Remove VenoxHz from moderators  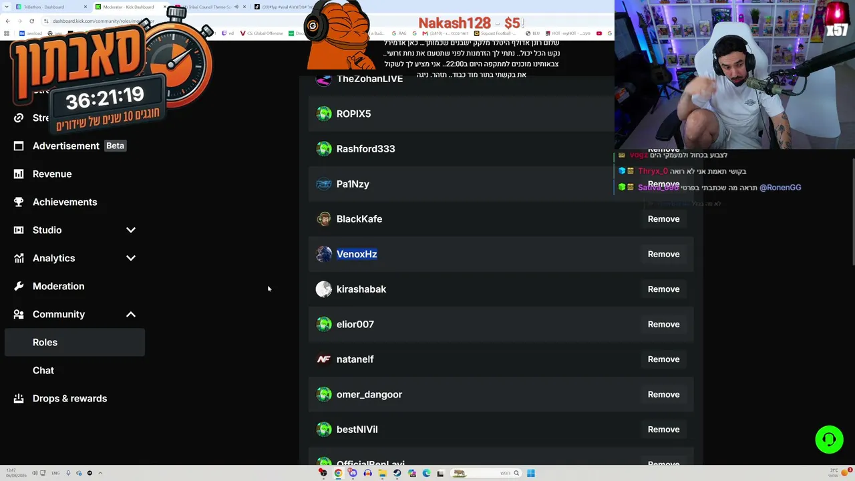[x=663, y=254]
